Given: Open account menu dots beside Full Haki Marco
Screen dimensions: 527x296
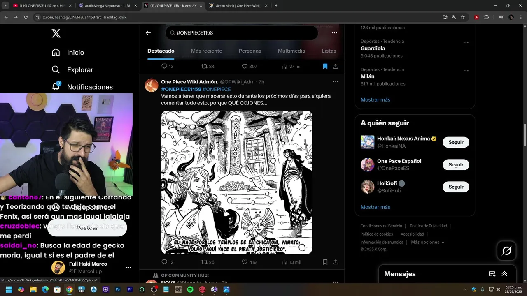Looking at the screenshot, I should pyautogui.click(x=128, y=267).
